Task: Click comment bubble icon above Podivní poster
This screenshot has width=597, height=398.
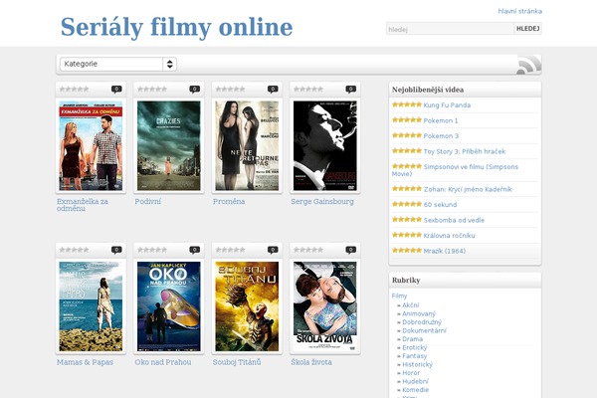Action: pos(194,90)
